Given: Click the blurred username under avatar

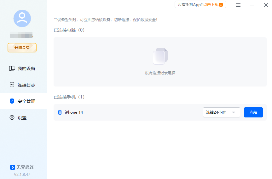Looking at the screenshot, I should tap(21, 35).
